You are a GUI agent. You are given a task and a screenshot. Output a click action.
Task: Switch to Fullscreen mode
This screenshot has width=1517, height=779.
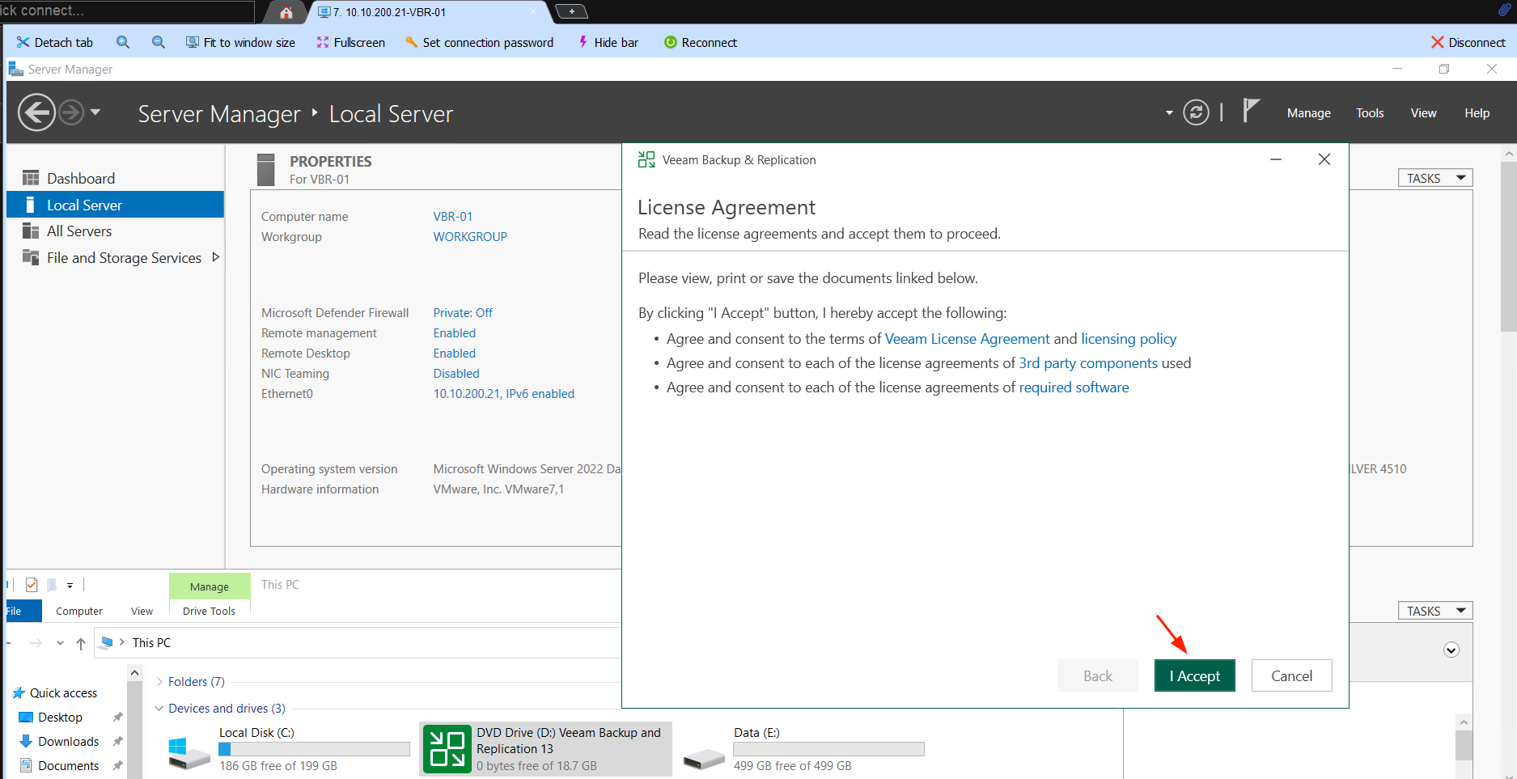click(x=350, y=42)
